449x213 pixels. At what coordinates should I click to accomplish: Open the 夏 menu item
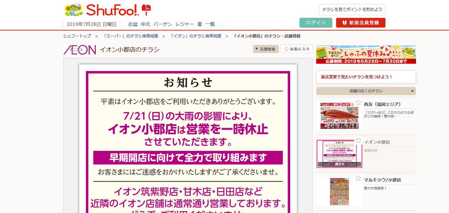pos(200,24)
